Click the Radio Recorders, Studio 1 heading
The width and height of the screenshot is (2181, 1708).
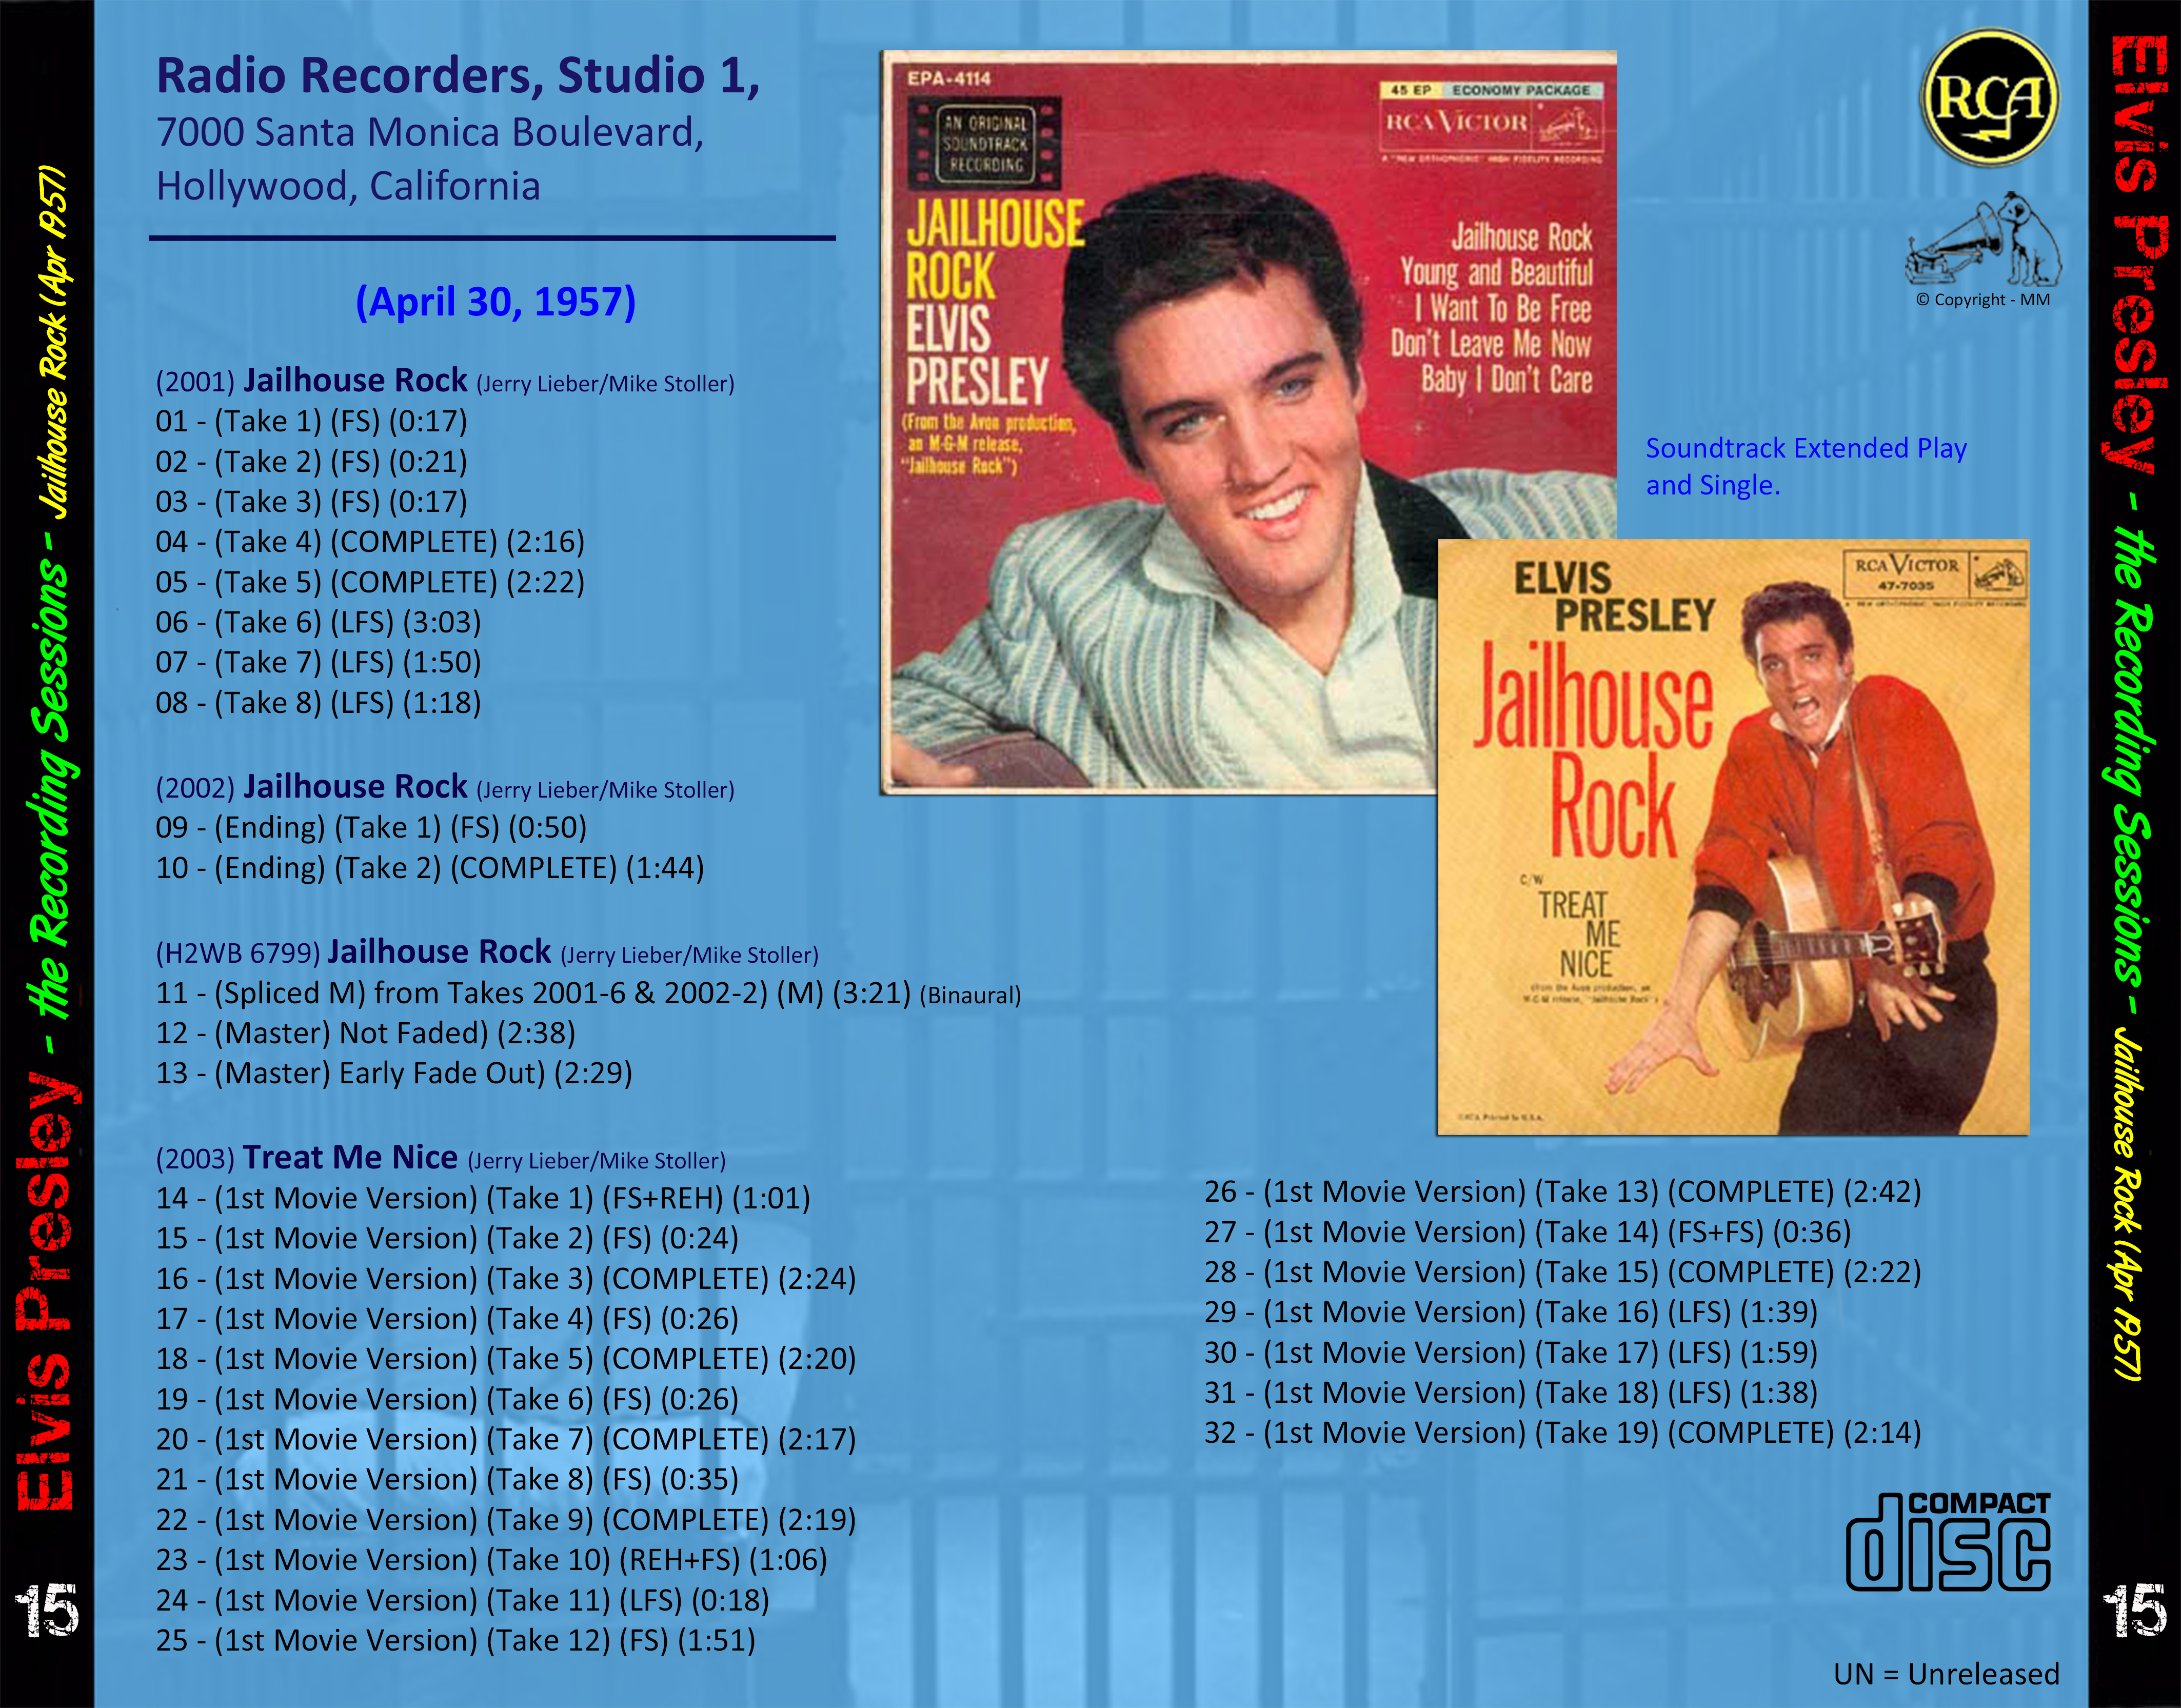[458, 76]
